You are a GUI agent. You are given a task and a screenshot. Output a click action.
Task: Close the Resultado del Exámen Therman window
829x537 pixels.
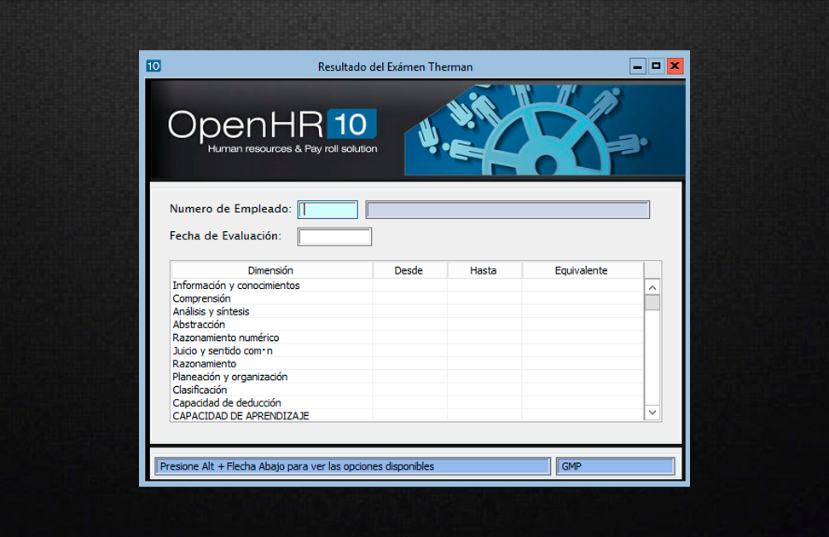point(675,66)
